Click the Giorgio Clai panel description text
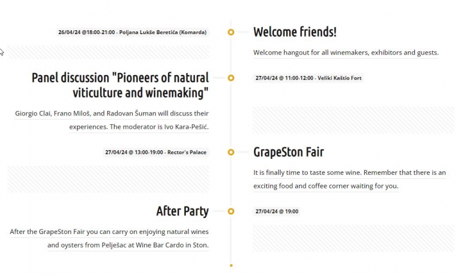456x275 pixels. tap(112, 120)
